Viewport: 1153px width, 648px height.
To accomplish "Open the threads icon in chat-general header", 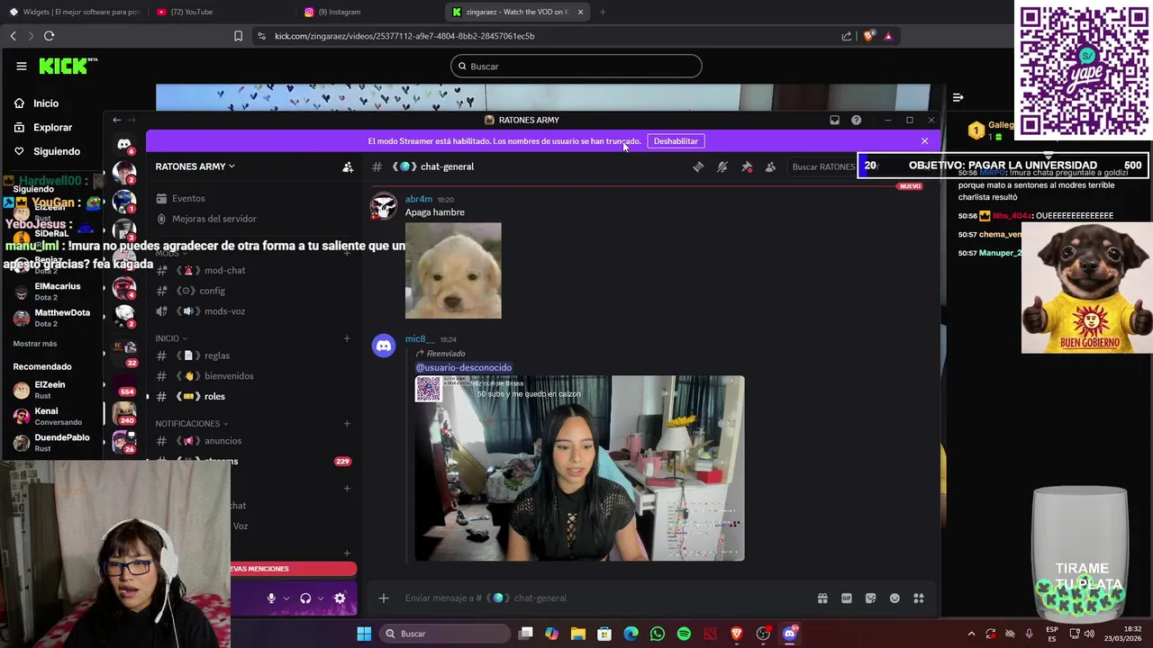I will tap(698, 166).
